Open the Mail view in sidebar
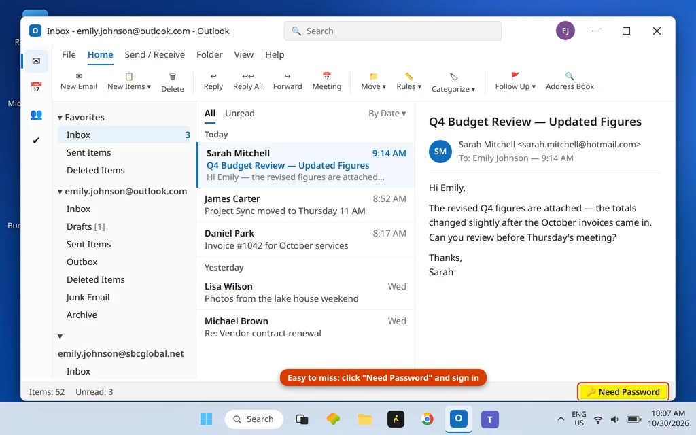Screen dimensions: 696x435 [37, 60]
